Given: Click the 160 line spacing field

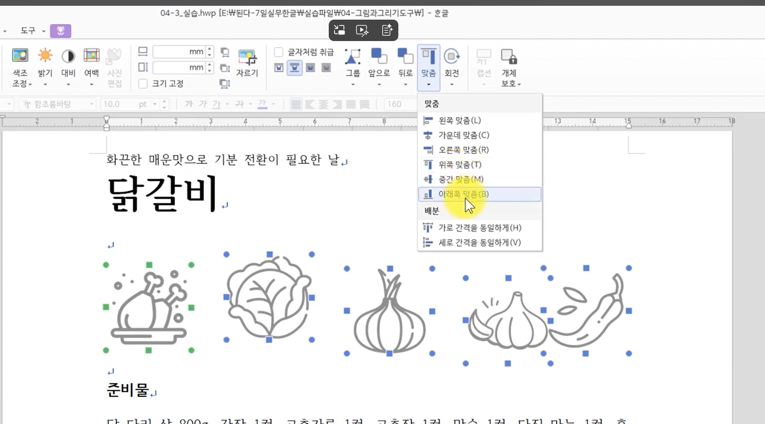Looking at the screenshot, I should tap(400, 104).
